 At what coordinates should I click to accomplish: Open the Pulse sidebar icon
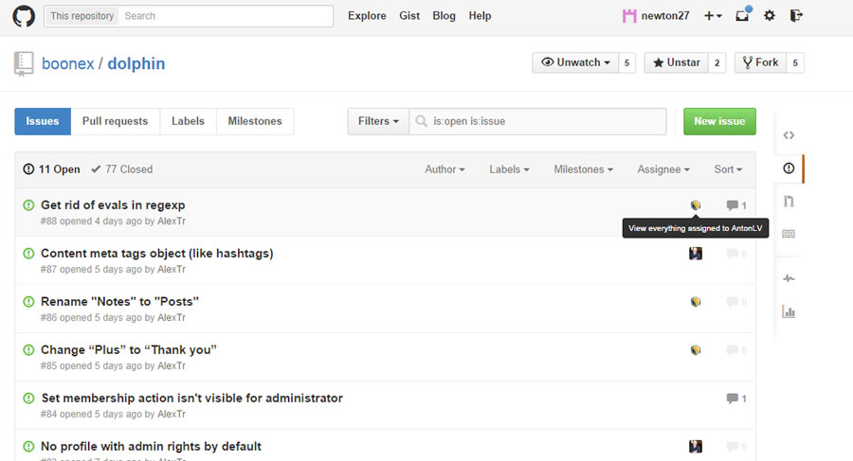coord(789,278)
